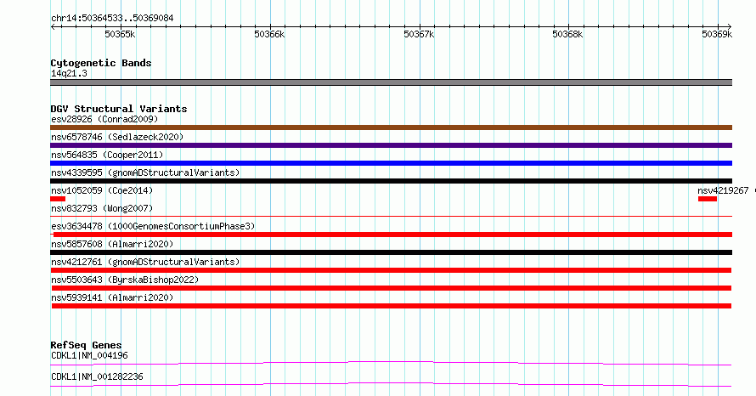The width and height of the screenshot is (756, 396).
Task: Click the small red nsv1052059 (Coe2014) bar
Action: 58,199
